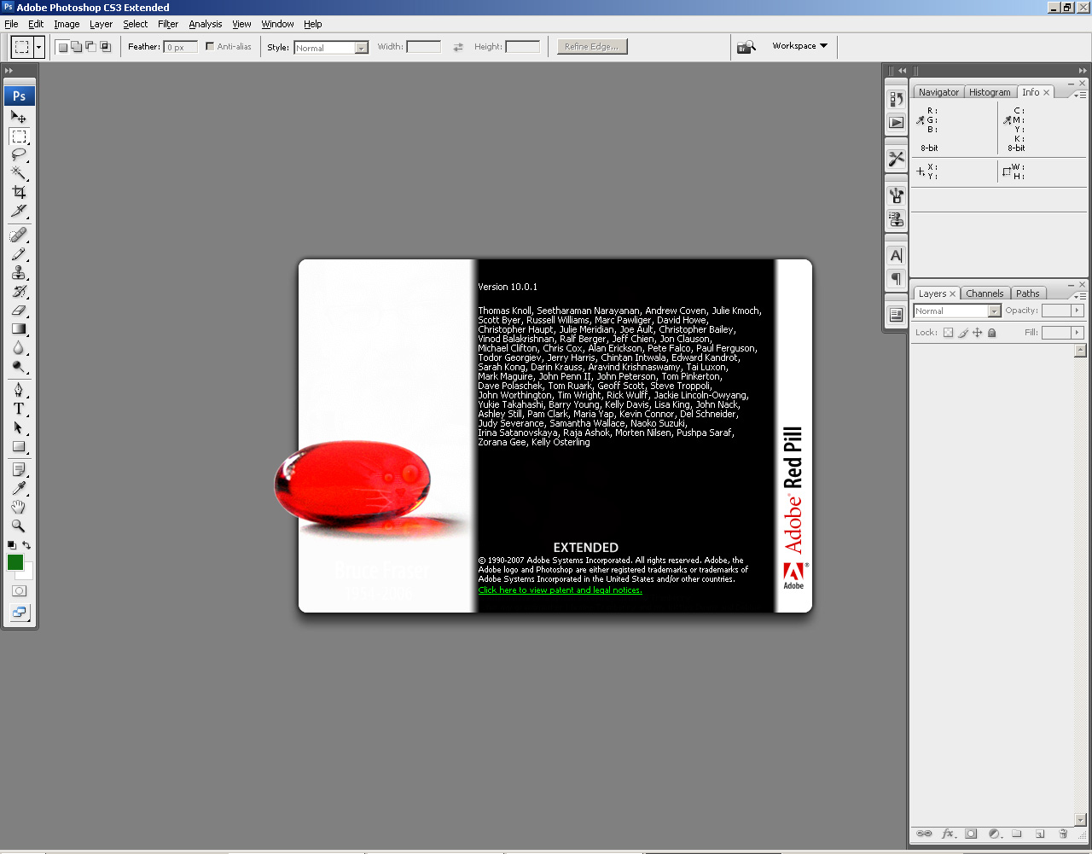The width and height of the screenshot is (1092, 854).
Task: Open the Actions panel icon
Action: click(896, 123)
